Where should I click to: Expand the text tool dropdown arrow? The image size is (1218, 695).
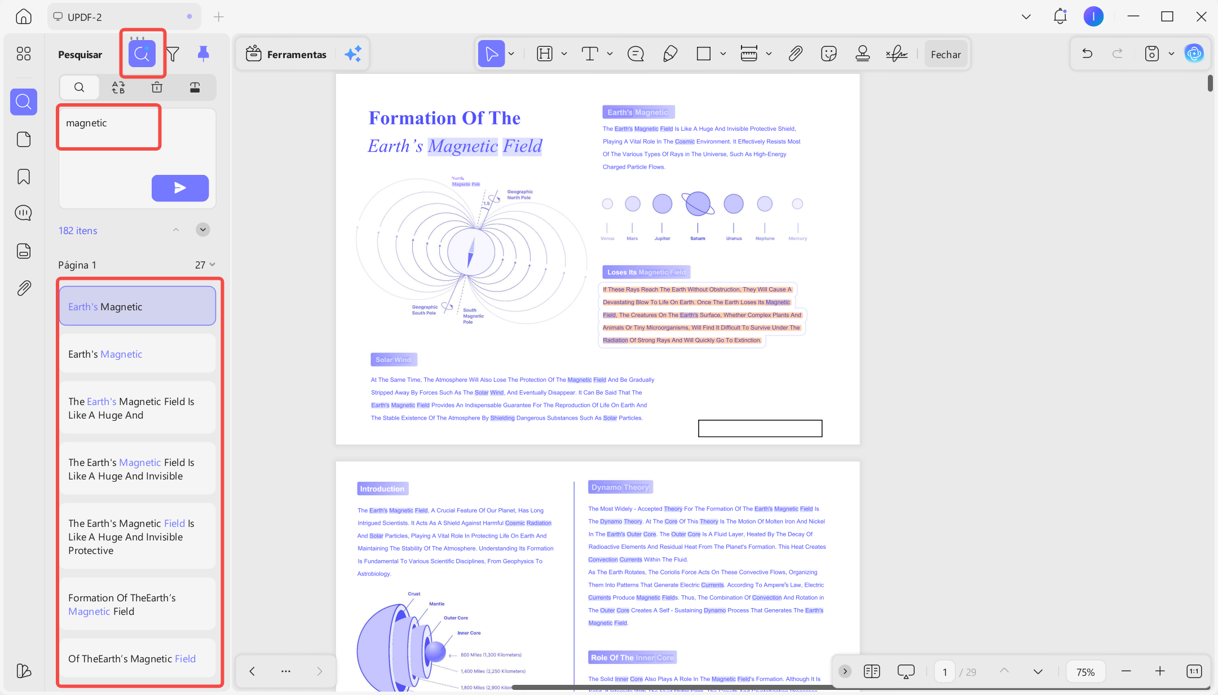(x=610, y=54)
